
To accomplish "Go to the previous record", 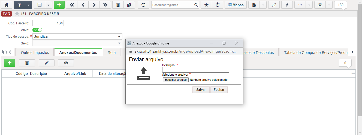I will [x=83, y=5].
